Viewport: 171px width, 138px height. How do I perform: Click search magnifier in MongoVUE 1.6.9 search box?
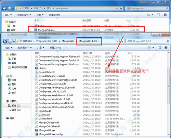pyautogui.click(x=168, y=41)
